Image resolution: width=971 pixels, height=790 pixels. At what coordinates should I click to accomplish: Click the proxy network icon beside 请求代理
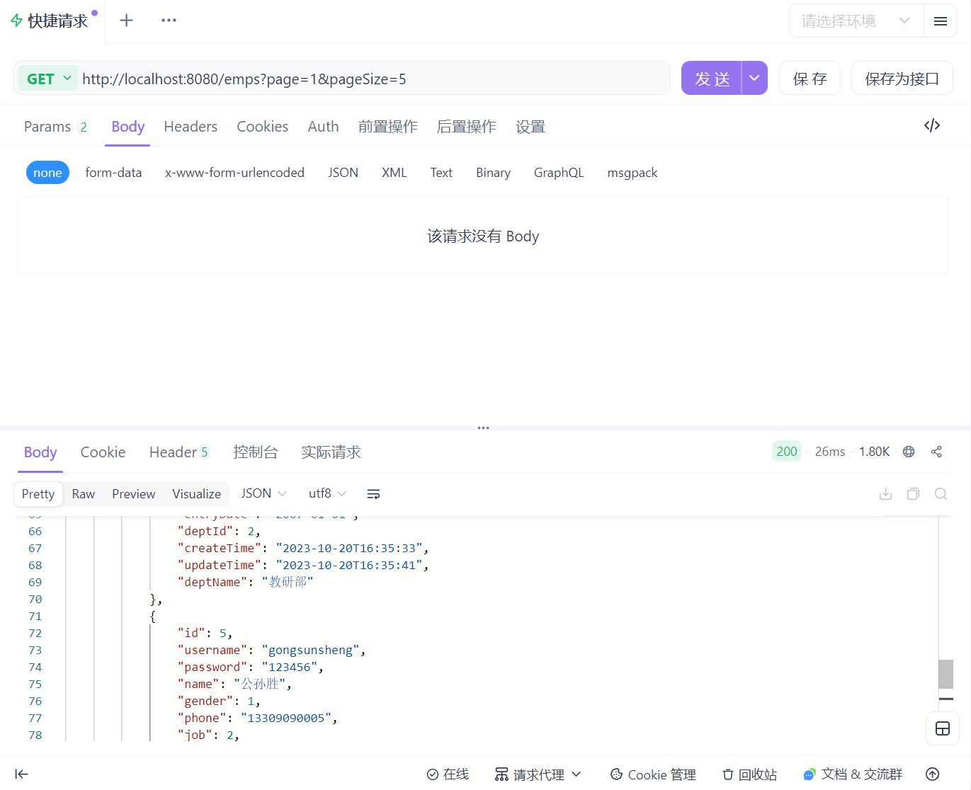[501, 774]
